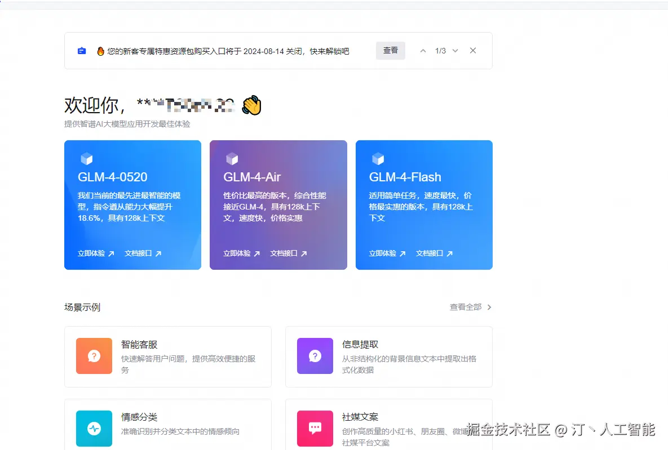Click 文档接口 on the GLM-4-Air card
The height and width of the screenshot is (450, 668).
[284, 253]
